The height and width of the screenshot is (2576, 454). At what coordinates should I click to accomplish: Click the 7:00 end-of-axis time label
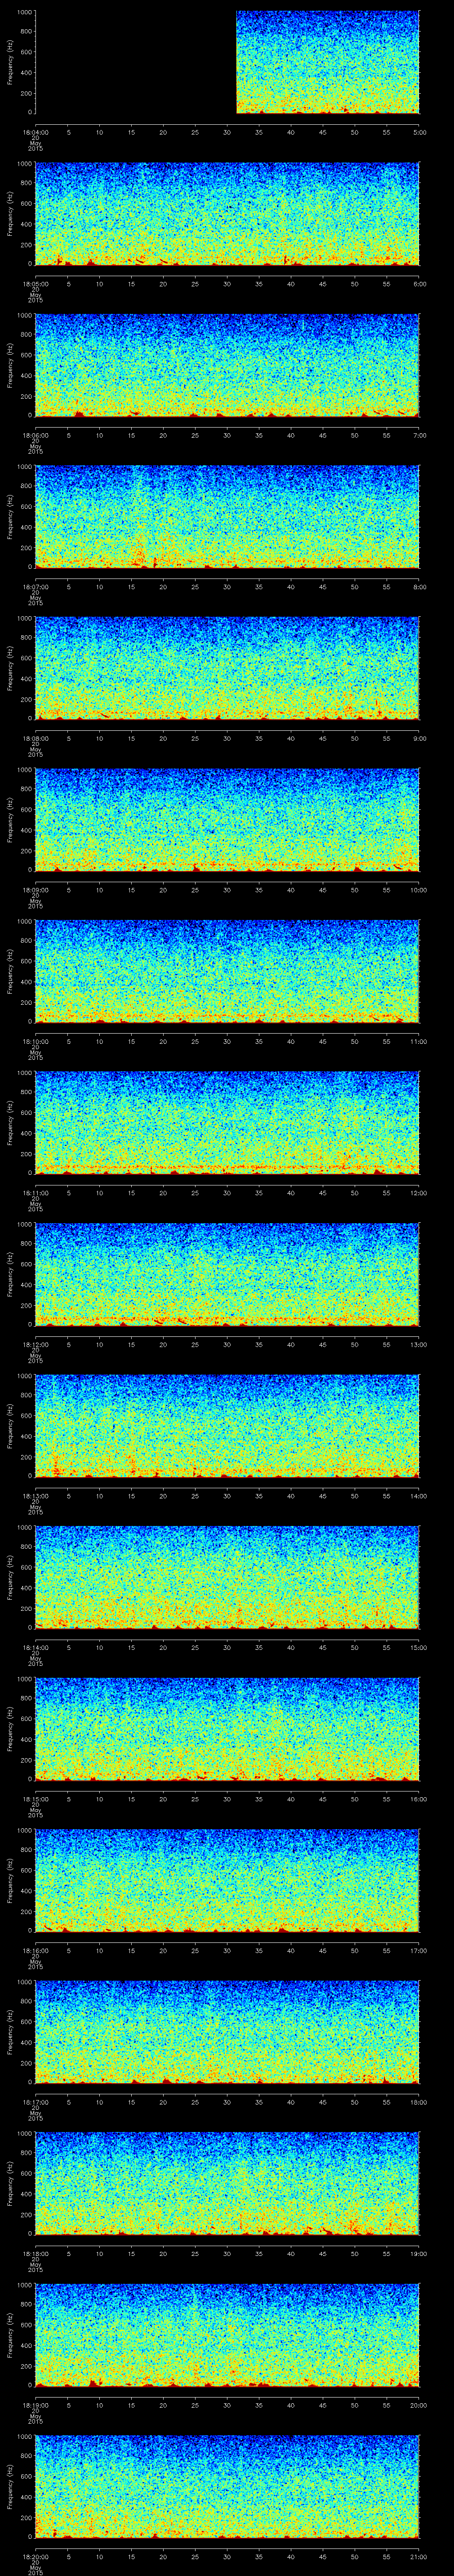(x=419, y=435)
